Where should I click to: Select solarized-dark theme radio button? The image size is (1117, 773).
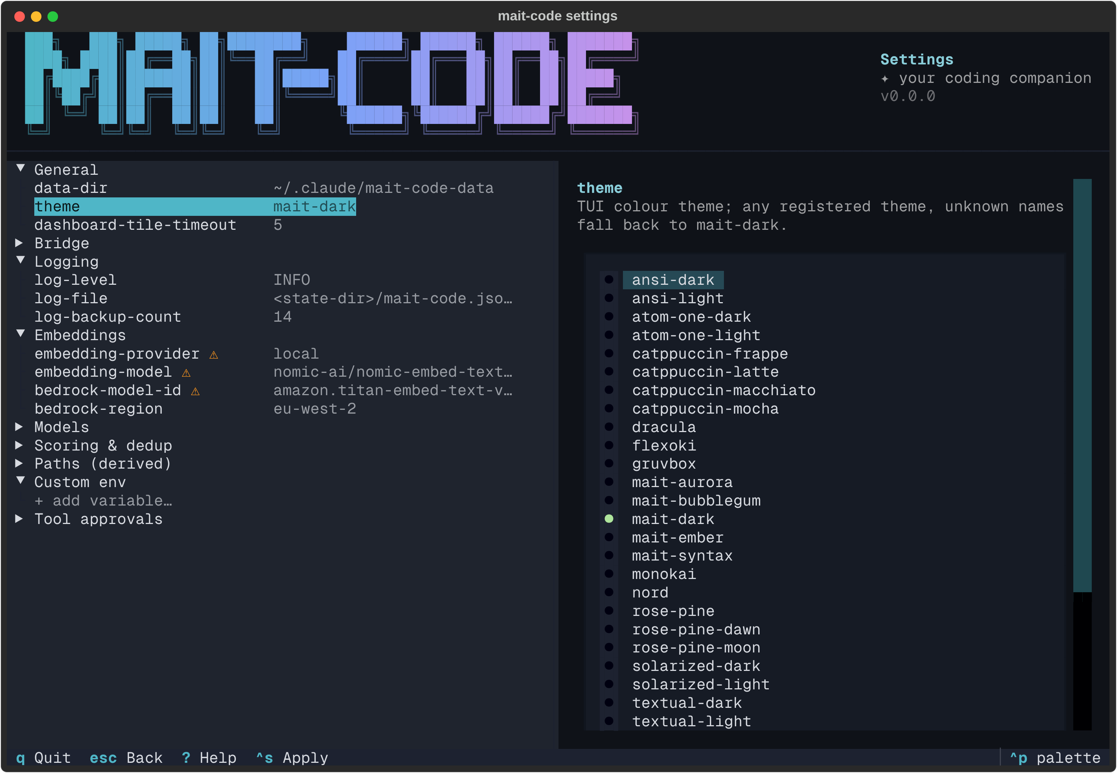[x=609, y=666]
